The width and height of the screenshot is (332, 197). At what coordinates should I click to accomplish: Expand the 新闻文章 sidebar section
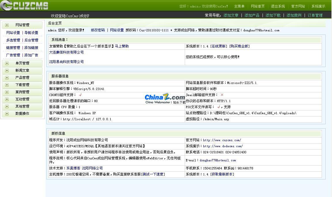(6, 70)
